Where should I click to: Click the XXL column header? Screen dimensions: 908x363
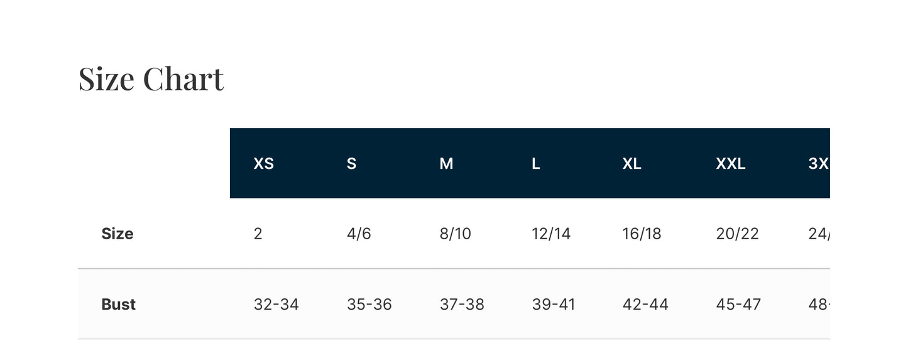pos(730,164)
